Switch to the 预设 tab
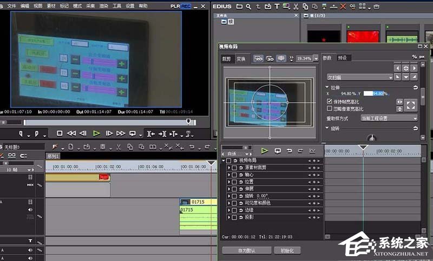 point(342,58)
